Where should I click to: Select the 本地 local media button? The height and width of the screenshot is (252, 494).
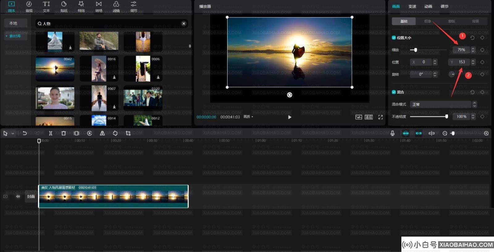[16, 23]
